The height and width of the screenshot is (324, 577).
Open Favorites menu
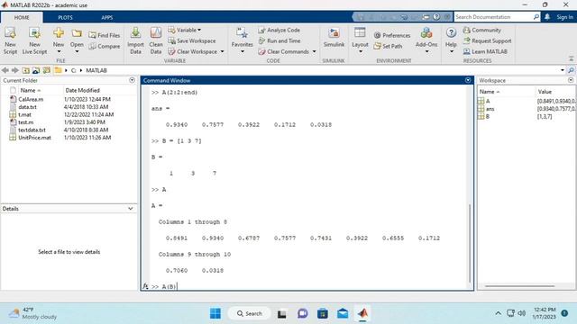coord(243,40)
